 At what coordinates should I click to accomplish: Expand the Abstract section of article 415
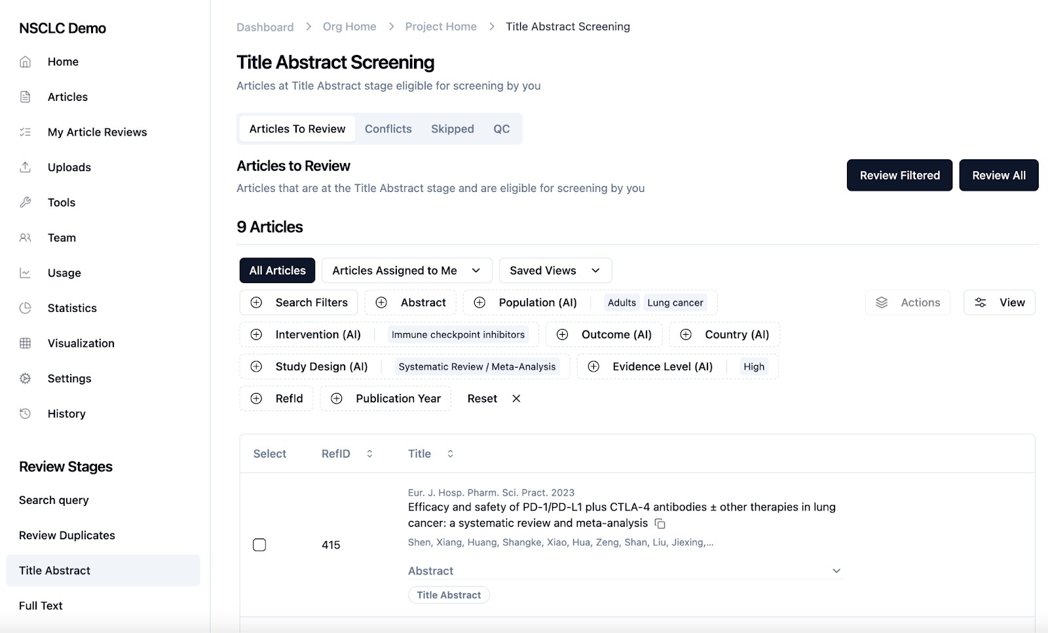(x=836, y=571)
